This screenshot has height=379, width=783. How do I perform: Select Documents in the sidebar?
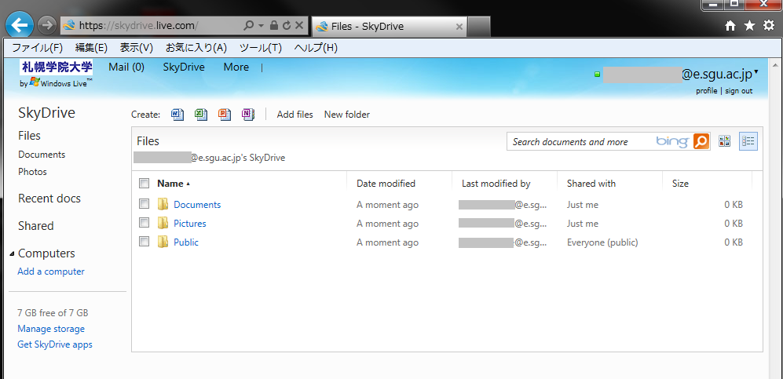[42, 155]
